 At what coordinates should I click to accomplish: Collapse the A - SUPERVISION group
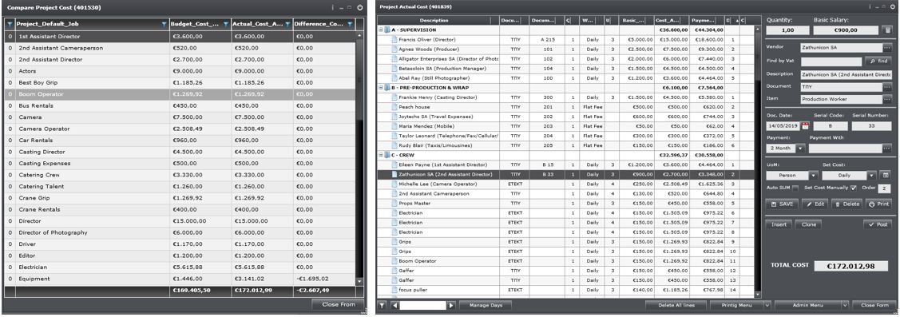(x=381, y=30)
